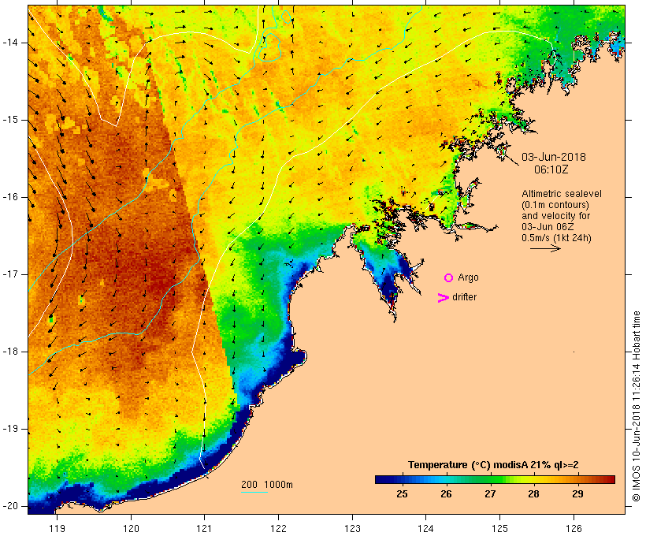Click the temperature color bar near 29

click(577, 479)
